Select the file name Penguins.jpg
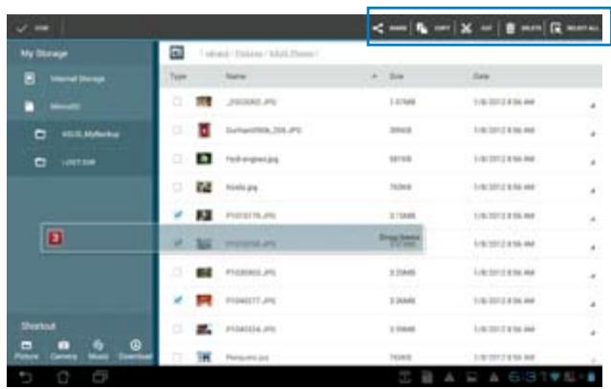This screenshot has height=389, width=611. (247, 357)
